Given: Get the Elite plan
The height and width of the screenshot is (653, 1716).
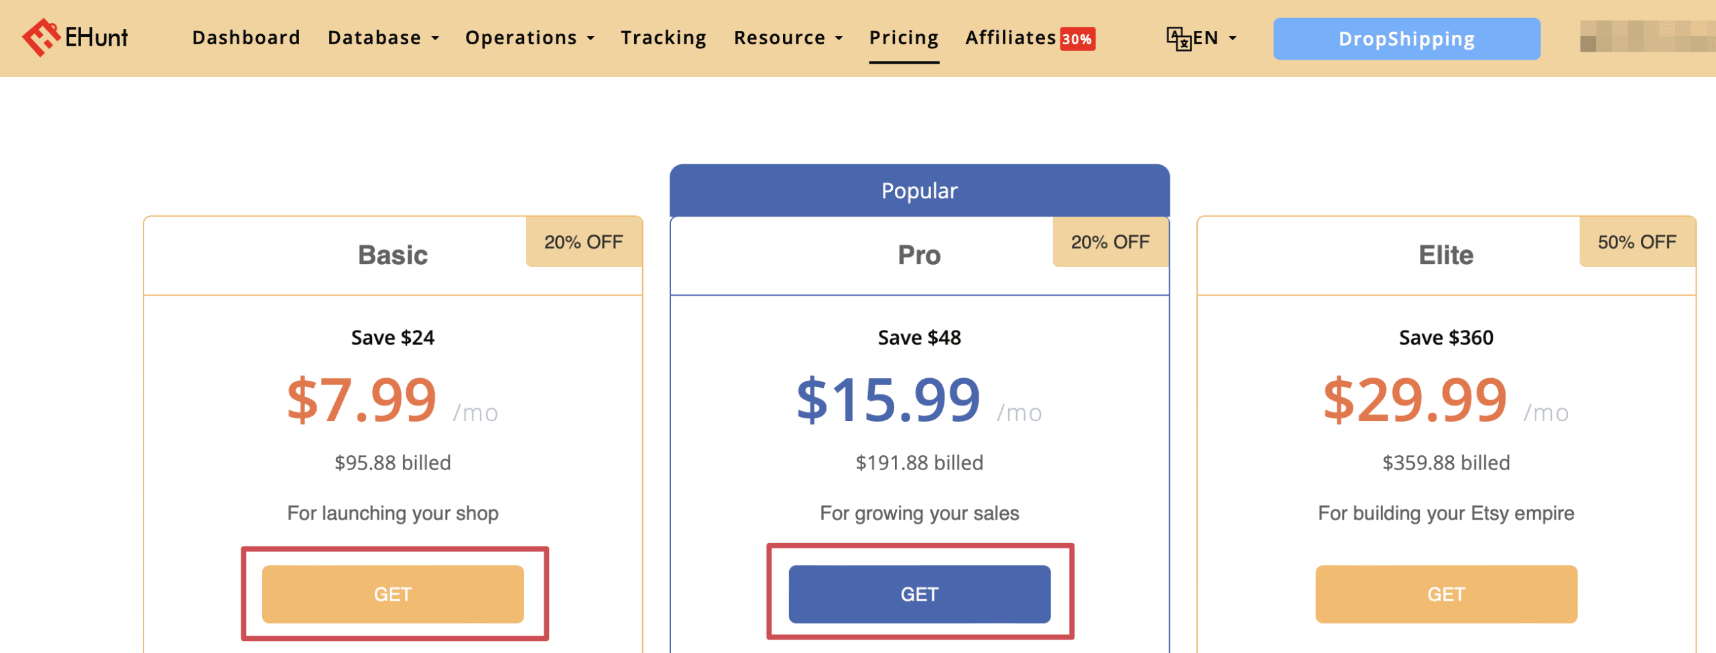Looking at the screenshot, I should click(1446, 594).
